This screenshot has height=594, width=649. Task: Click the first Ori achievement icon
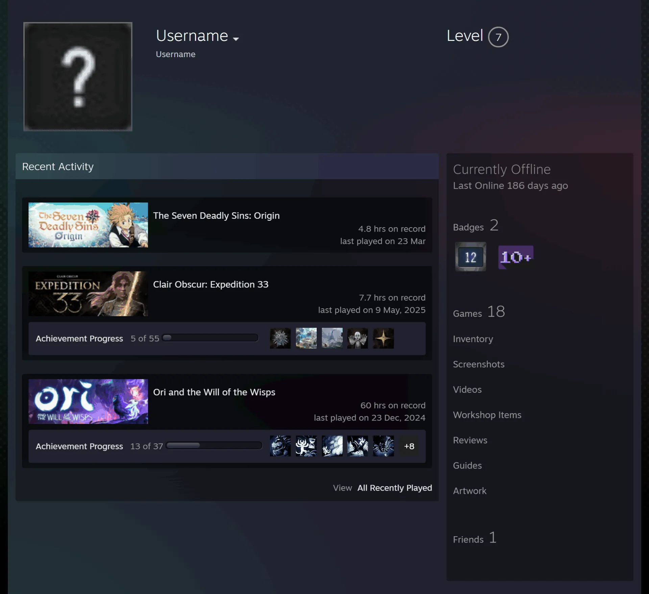tap(280, 446)
